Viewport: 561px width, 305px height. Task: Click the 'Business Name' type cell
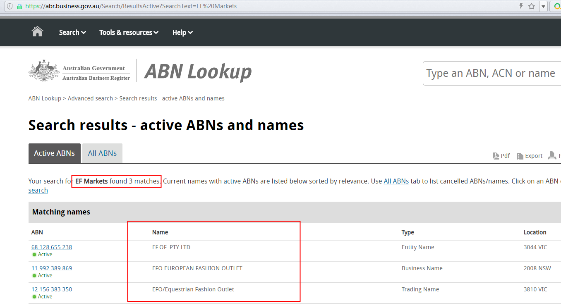click(422, 268)
